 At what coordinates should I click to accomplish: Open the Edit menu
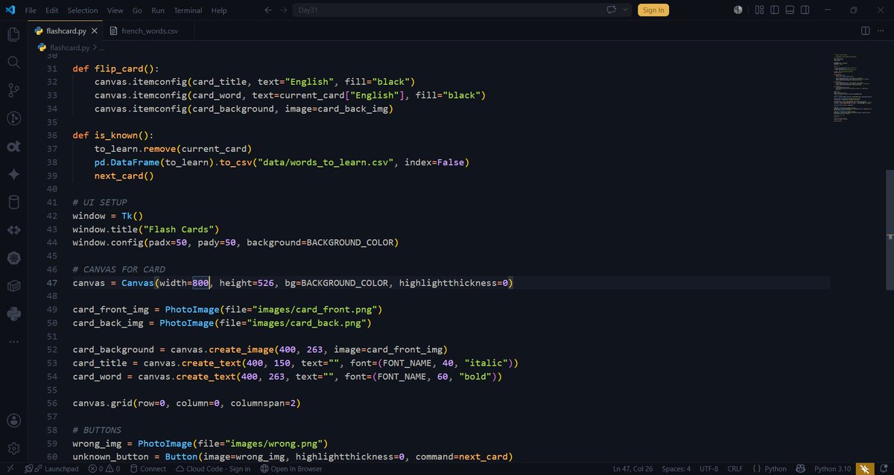(x=51, y=10)
